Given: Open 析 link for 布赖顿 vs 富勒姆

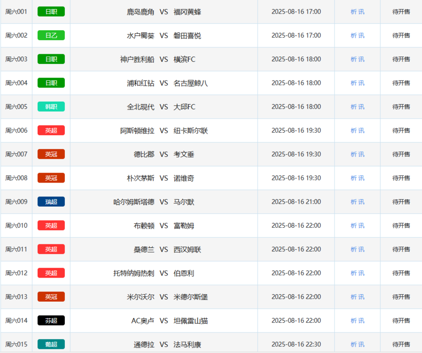Looking at the screenshot, I should (x=354, y=226).
